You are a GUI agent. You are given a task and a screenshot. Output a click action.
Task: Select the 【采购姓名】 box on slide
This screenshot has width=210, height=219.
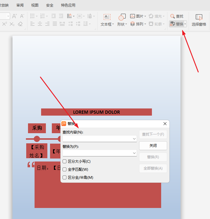[x=37, y=151]
